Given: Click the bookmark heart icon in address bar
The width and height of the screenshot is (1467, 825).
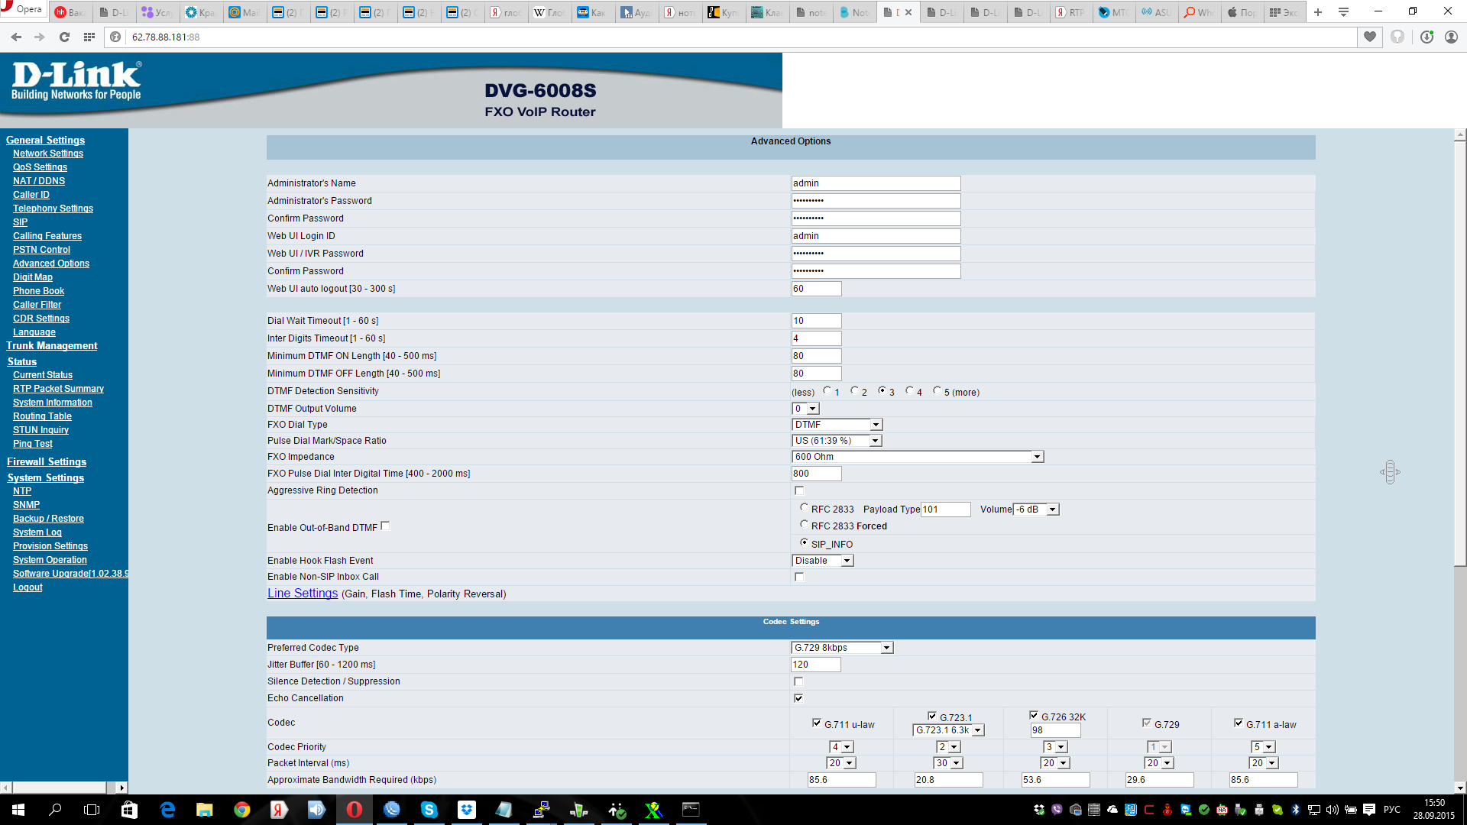Looking at the screenshot, I should click(x=1370, y=37).
